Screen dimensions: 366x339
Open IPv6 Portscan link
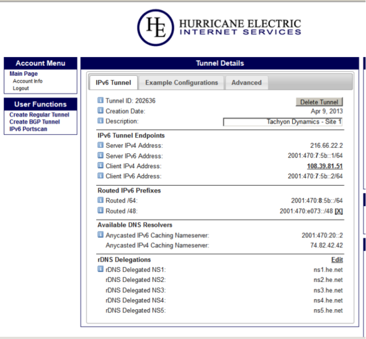pos(28,129)
